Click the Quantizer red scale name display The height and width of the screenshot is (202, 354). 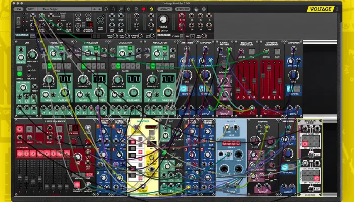click(x=151, y=127)
